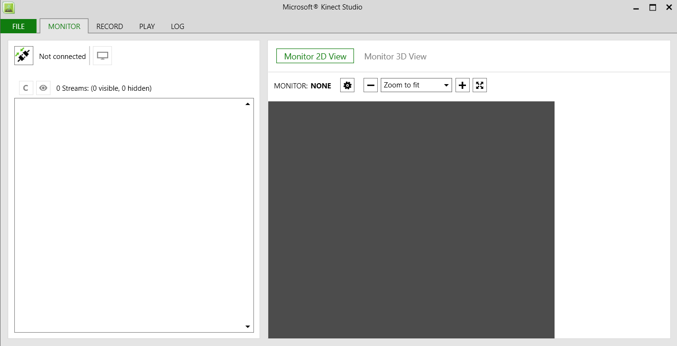Open the LOG tab
This screenshot has width=677, height=346.
177,26
